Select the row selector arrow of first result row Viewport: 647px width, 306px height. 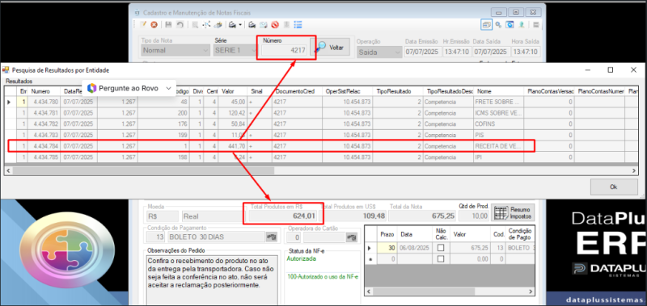(x=10, y=102)
